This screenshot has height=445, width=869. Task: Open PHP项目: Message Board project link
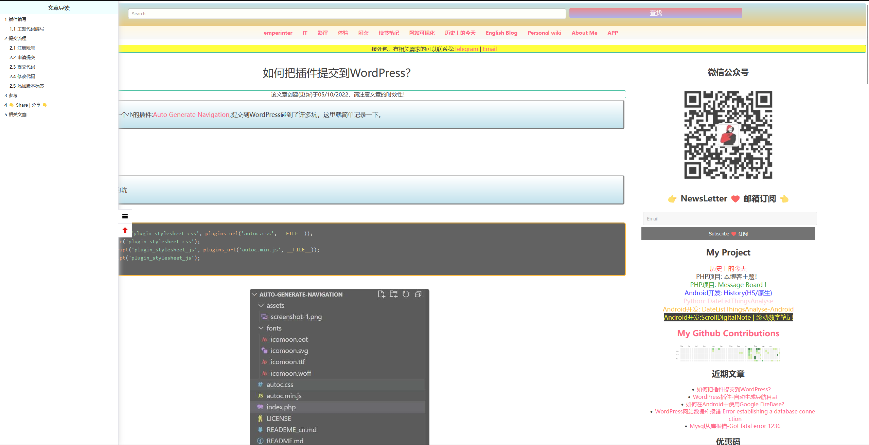click(728, 285)
